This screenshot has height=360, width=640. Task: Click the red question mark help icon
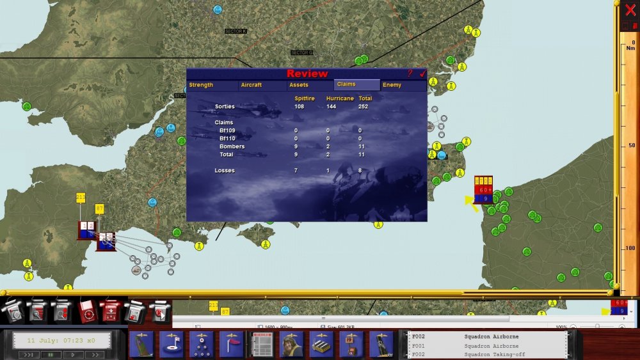coord(410,74)
